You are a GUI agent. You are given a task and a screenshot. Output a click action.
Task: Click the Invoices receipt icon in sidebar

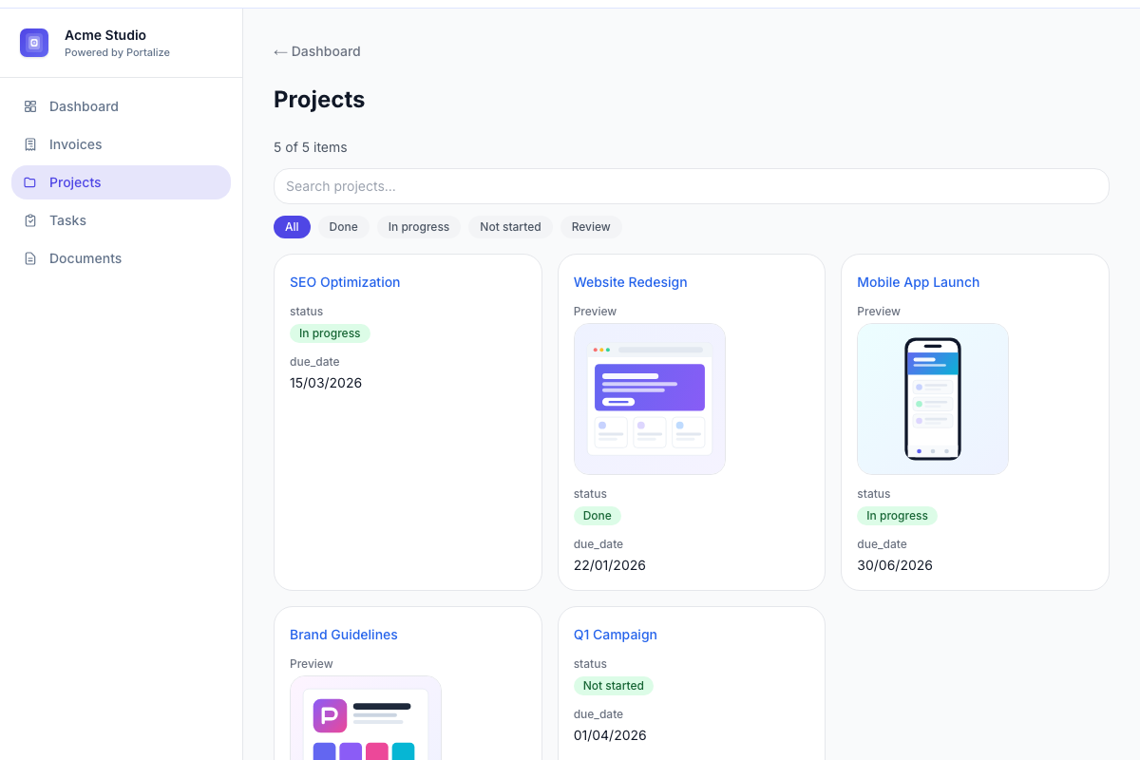coord(30,144)
